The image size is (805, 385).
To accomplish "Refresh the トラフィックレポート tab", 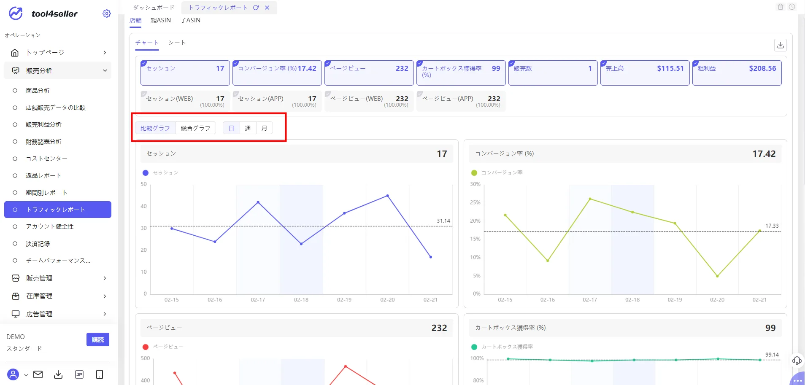I will [x=256, y=8].
